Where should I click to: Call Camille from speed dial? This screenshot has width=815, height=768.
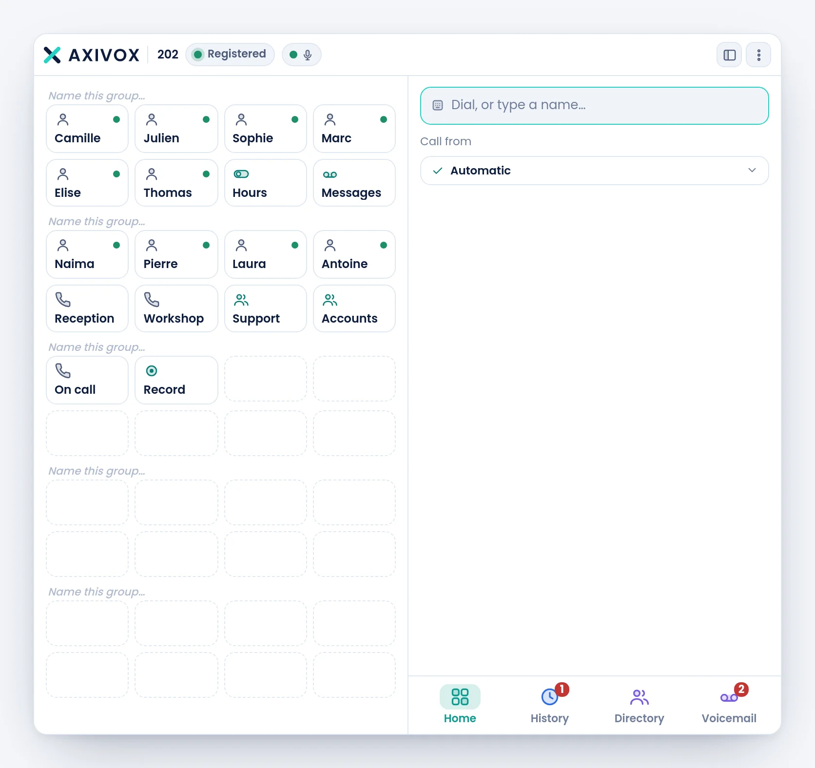[87, 129]
